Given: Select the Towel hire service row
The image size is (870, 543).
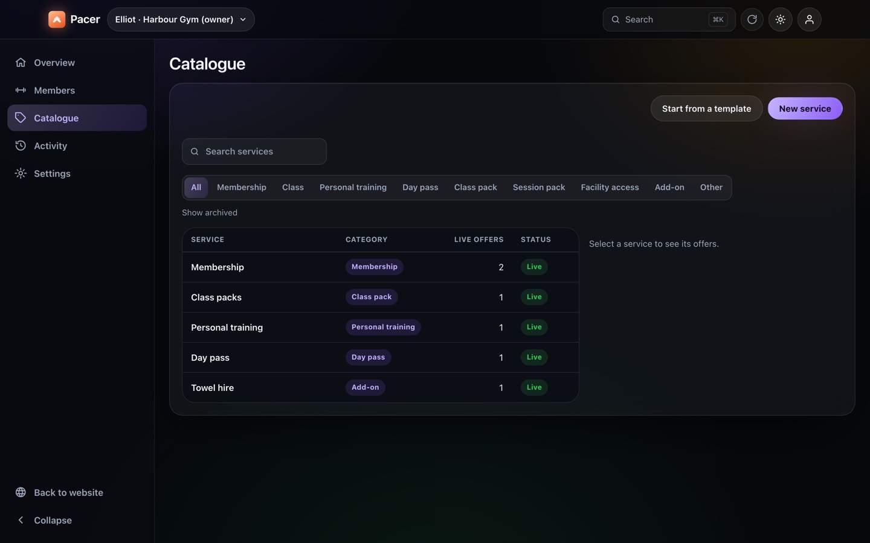Looking at the screenshot, I should click(381, 388).
